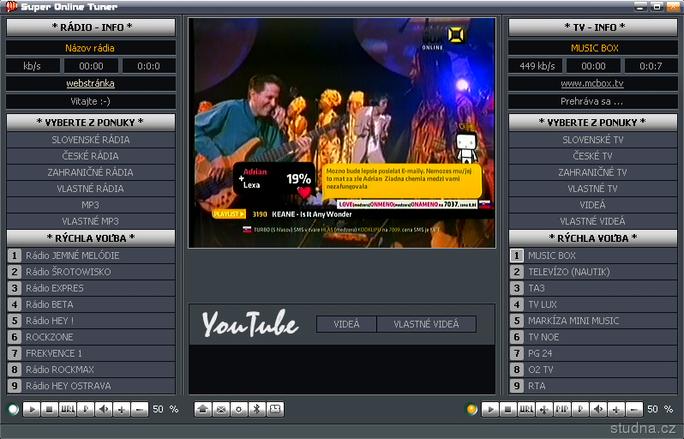
Task: Decrease radio volume with minus button
Action: (140, 409)
